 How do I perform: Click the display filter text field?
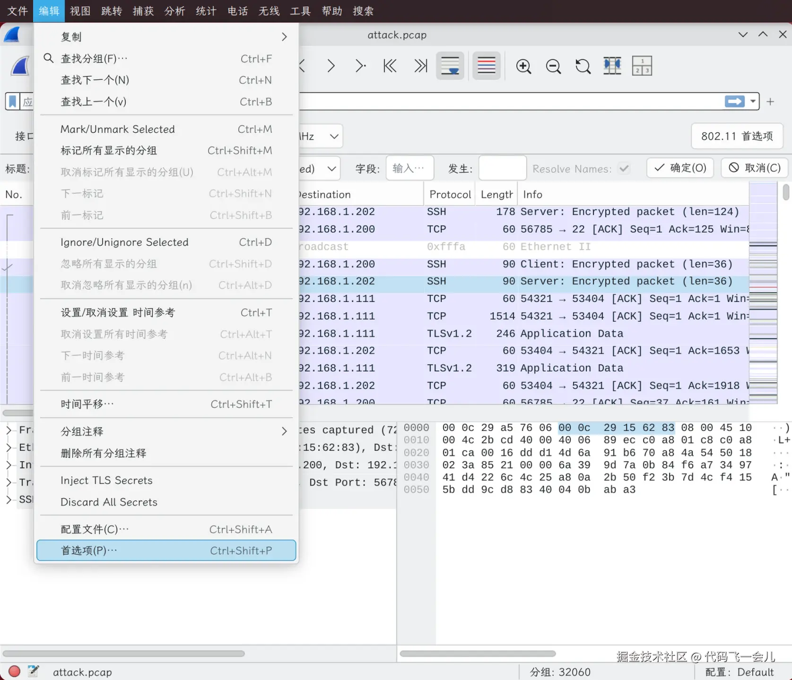point(510,102)
